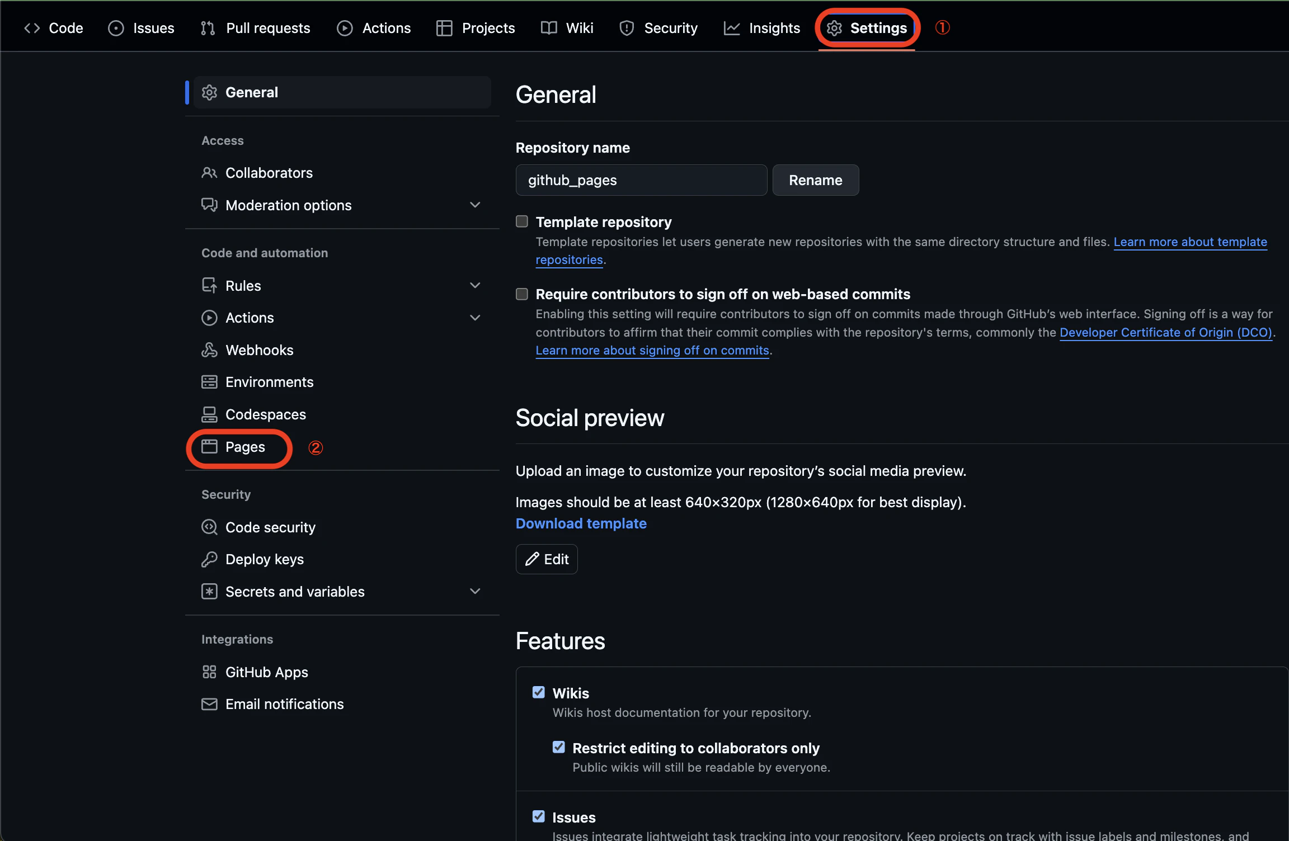Click the Issues circle icon in top navigation
Image resolution: width=1289 pixels, height=841 pixels.
116,28
